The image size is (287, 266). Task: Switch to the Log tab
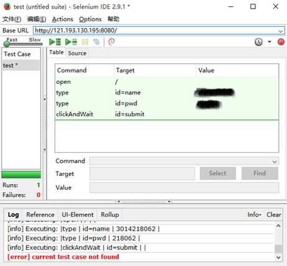click(x=14, y=214)
